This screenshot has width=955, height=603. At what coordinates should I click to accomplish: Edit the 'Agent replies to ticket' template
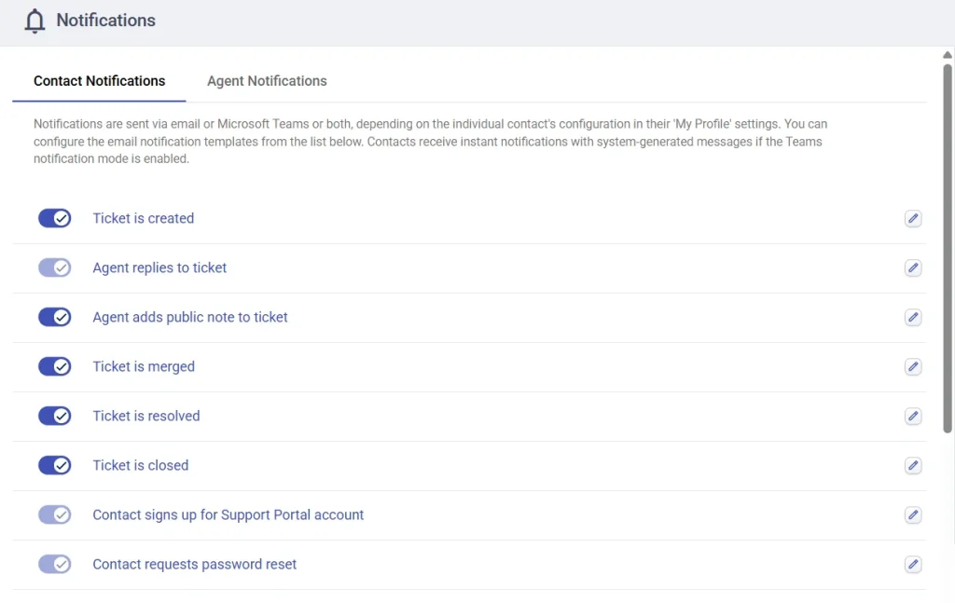[913, 267]
